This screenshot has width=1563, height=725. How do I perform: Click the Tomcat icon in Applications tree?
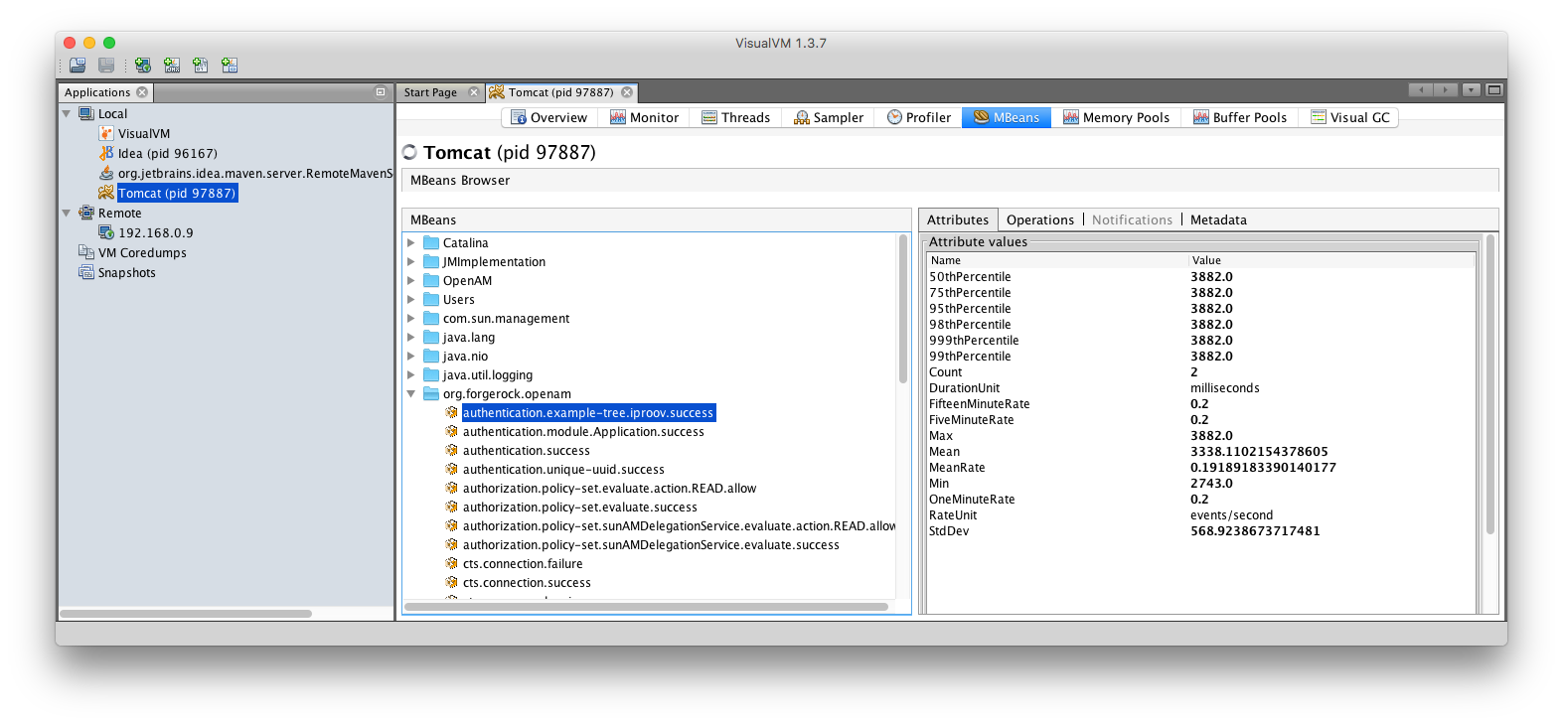tap(106, 193)
